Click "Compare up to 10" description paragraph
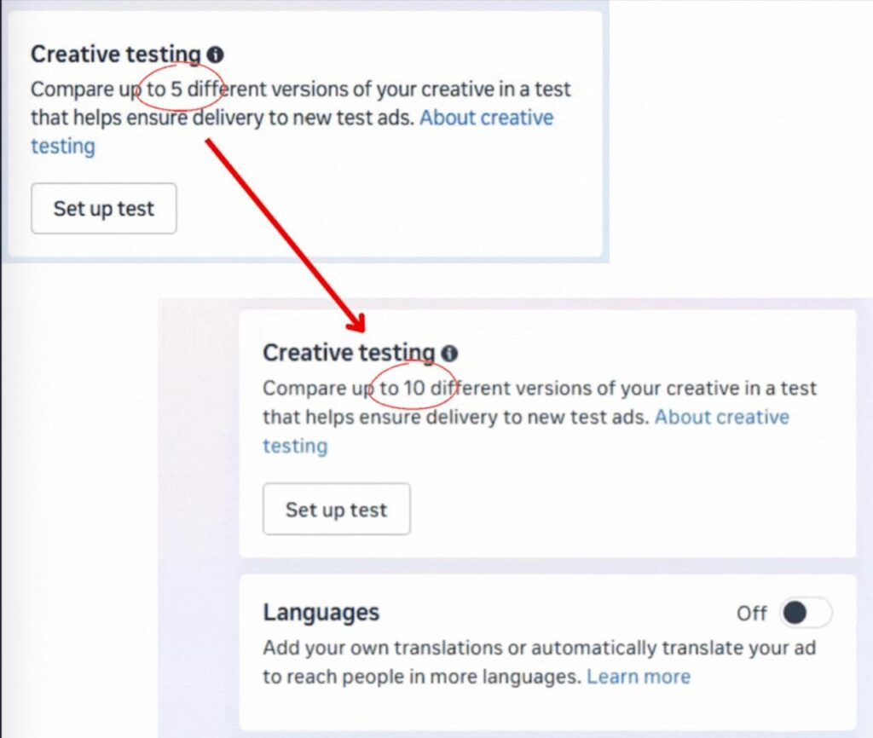This screenshot has height=738, width=873. [x=539, y=403]
